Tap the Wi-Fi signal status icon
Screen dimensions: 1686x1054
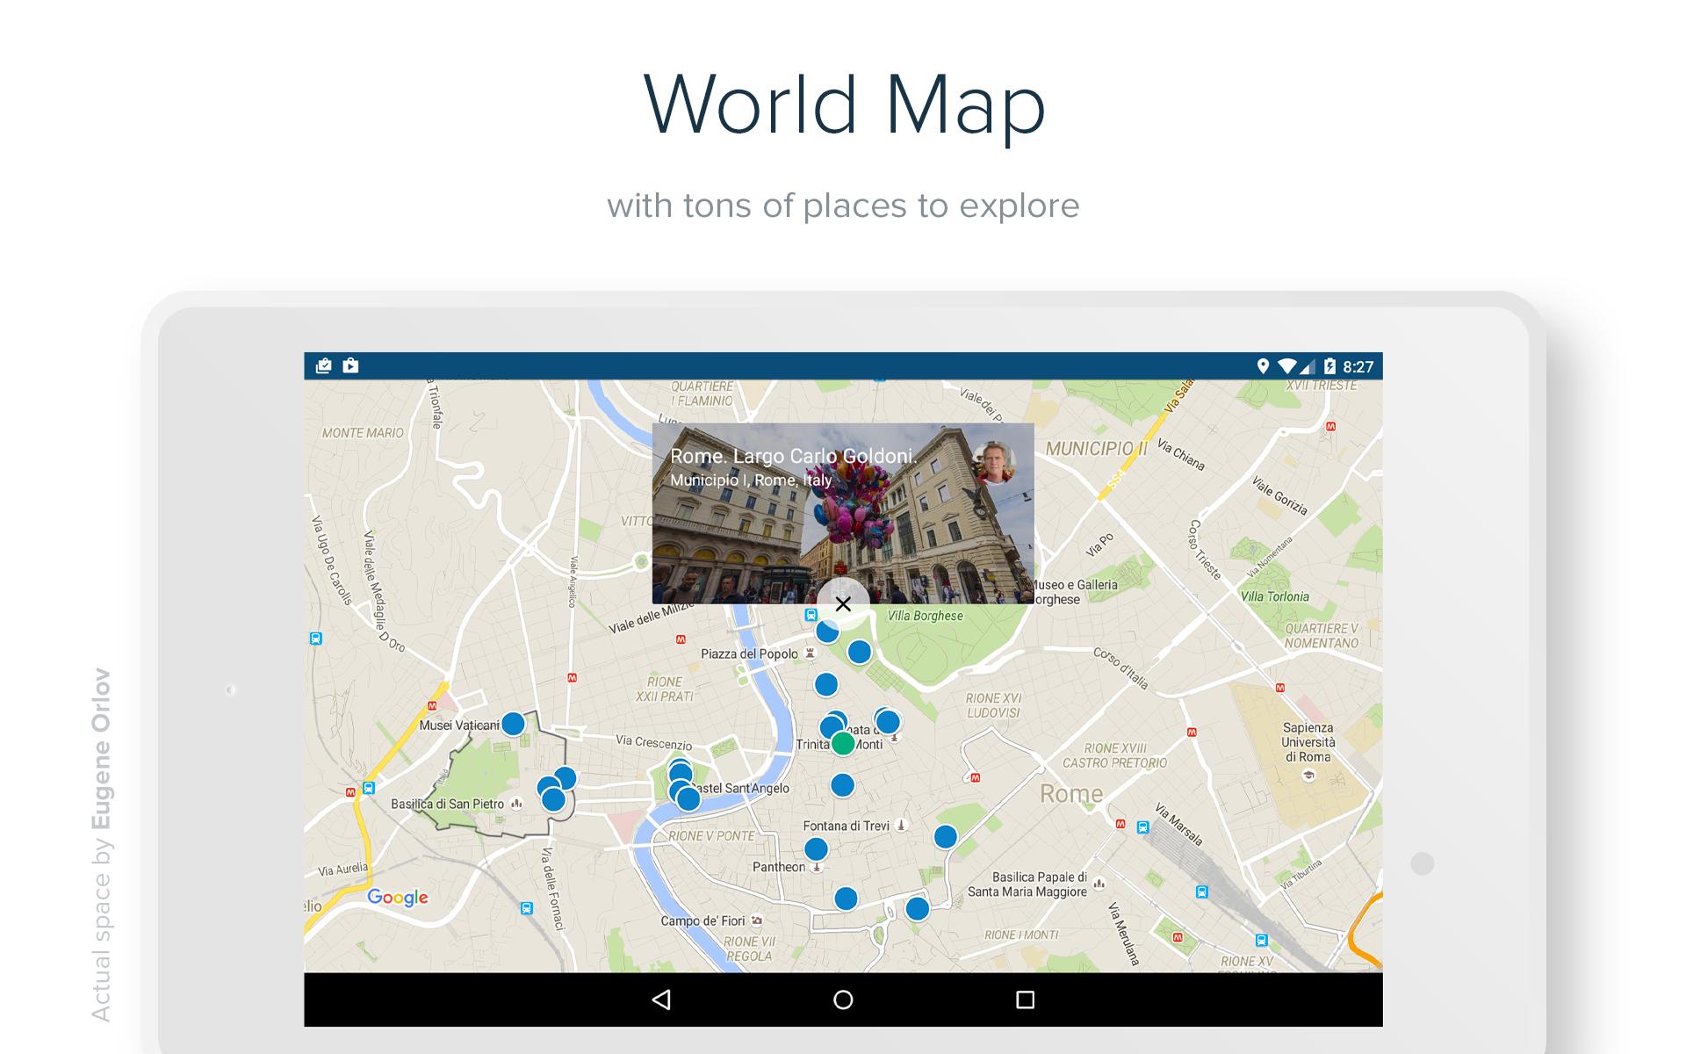click(x=1287, y=366)
